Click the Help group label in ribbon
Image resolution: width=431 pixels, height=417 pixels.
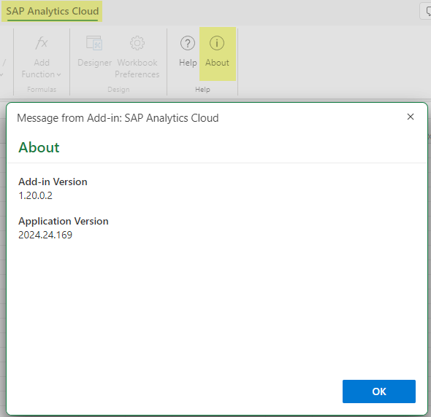coord(202,90)
